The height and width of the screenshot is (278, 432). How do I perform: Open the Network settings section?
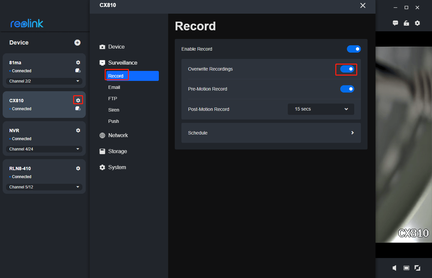coord(114,135)
